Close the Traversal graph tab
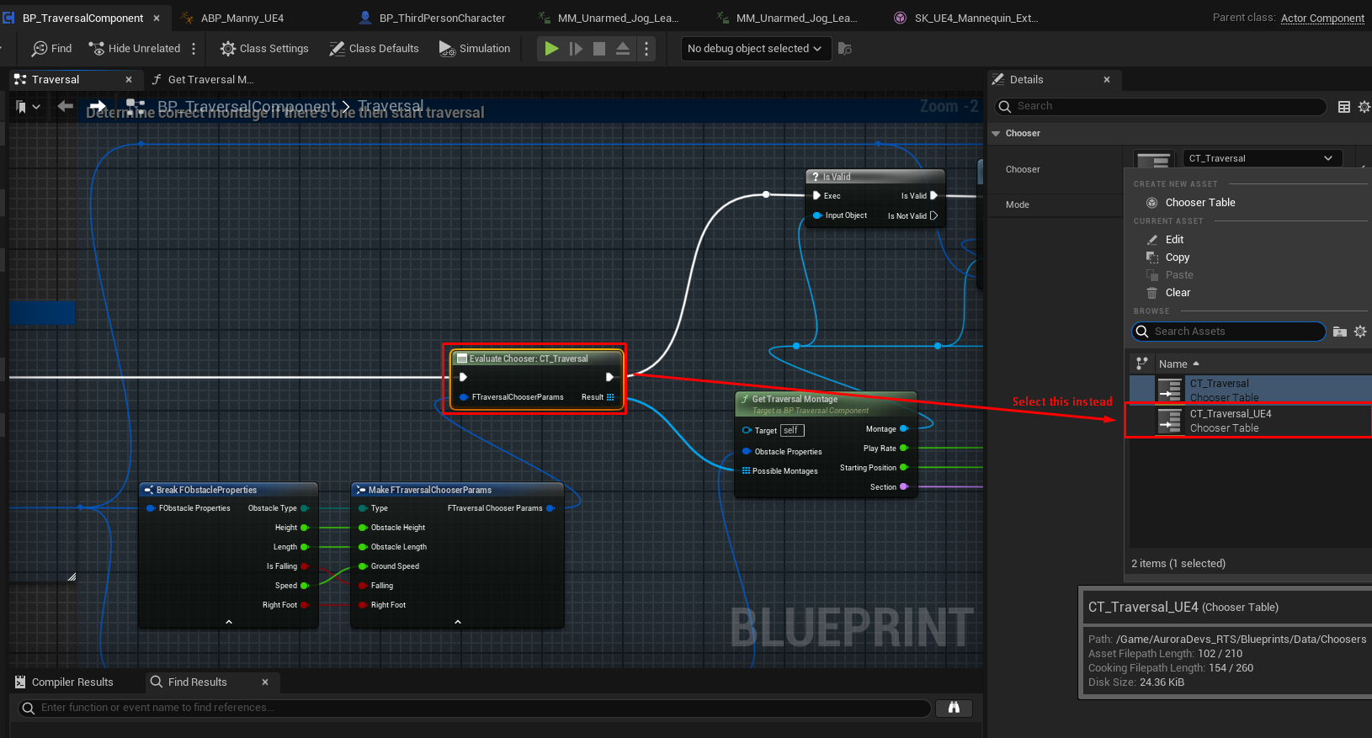The height and width of the screenshot is (738, 1372). (129, 79)
